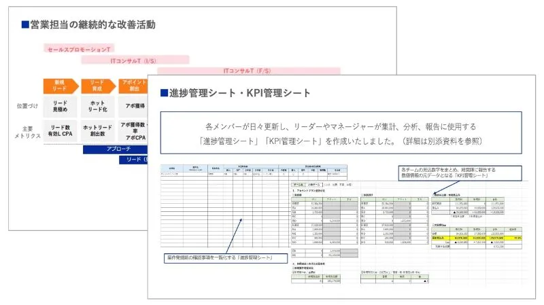
Task: Select the リード見極め box
Action: [61, 107]
